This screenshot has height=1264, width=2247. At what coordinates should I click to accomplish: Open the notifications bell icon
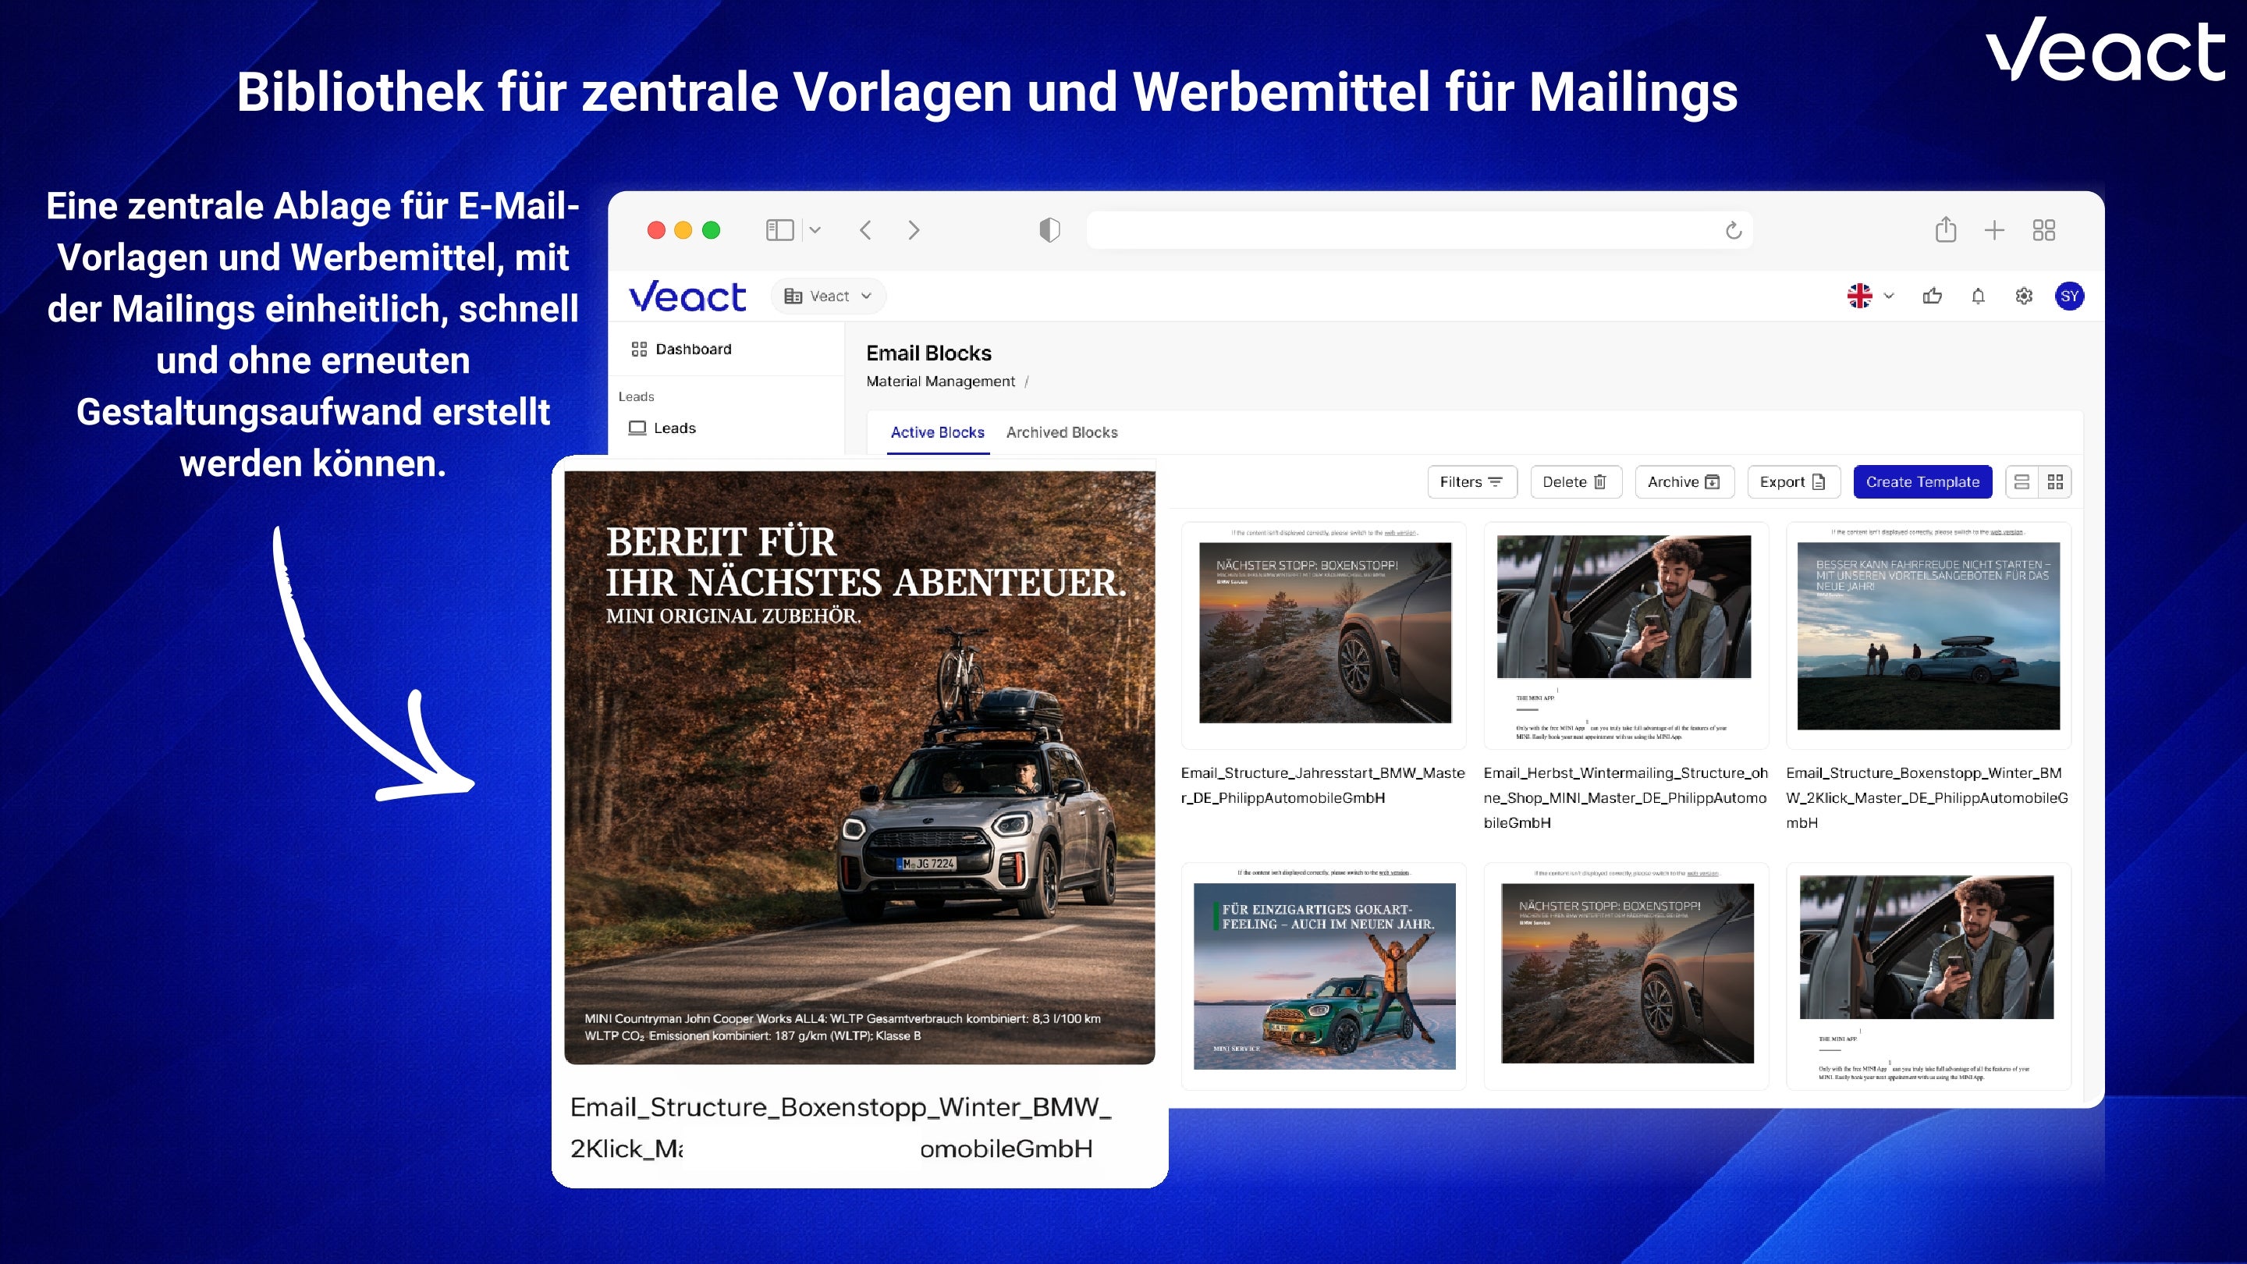(x=1978, y=296)
